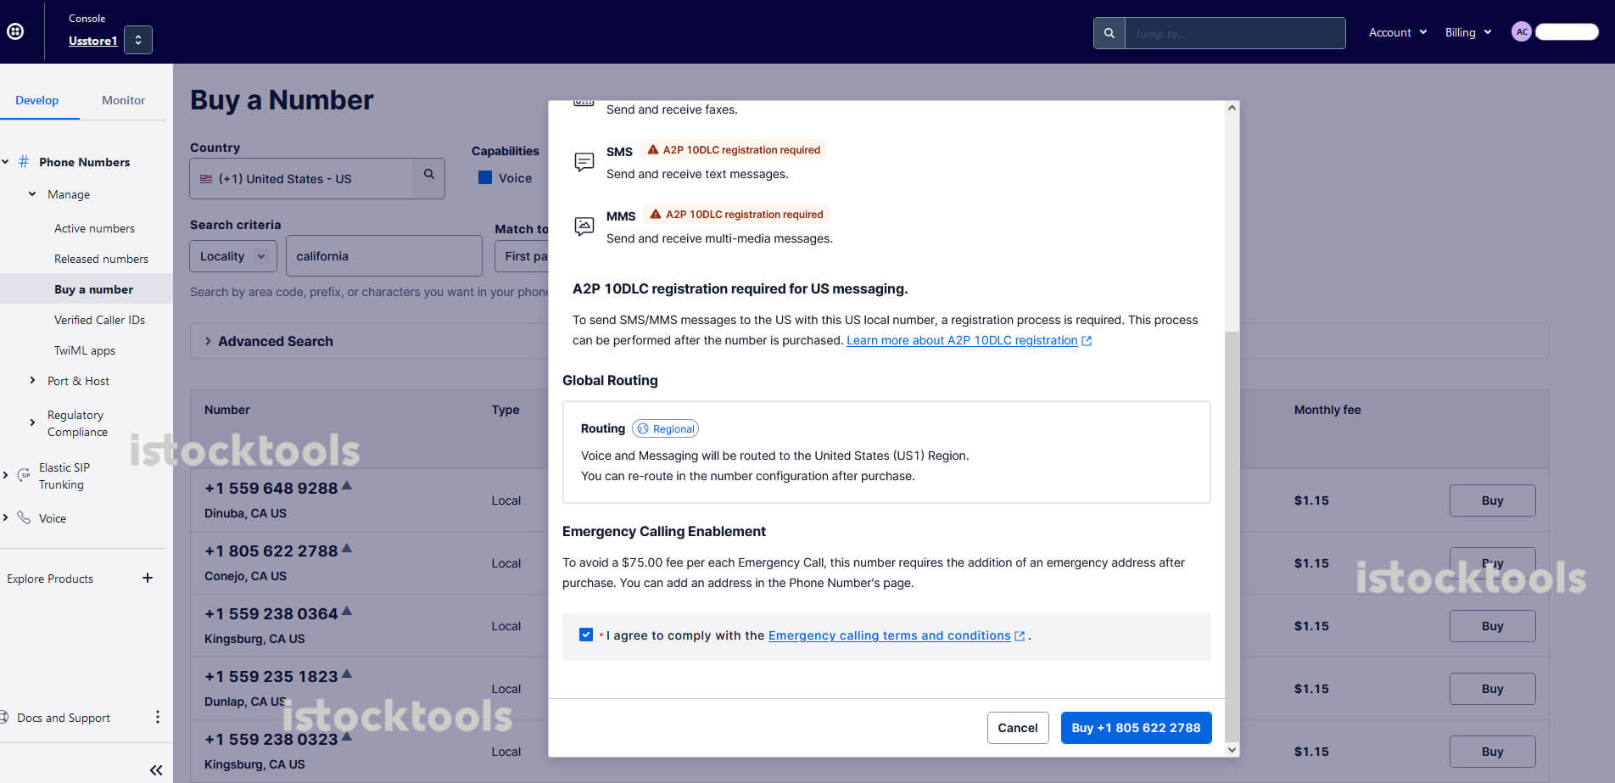1615x783 pixels.
Task: Click the search magnifier icon in top bar
Action: [1109, 33]
